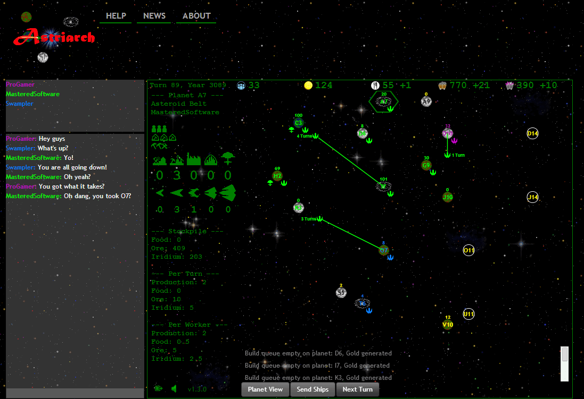Select planet H2 on the star map

pos(277,176)
